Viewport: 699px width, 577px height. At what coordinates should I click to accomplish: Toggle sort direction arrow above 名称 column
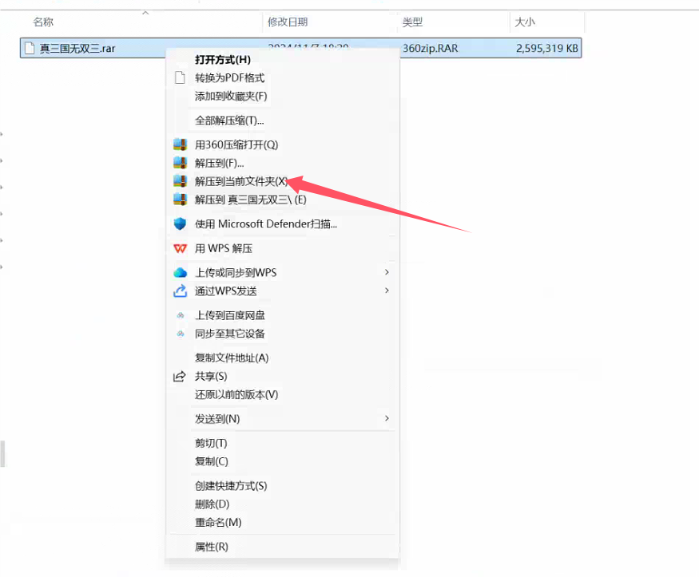point(145,13)
